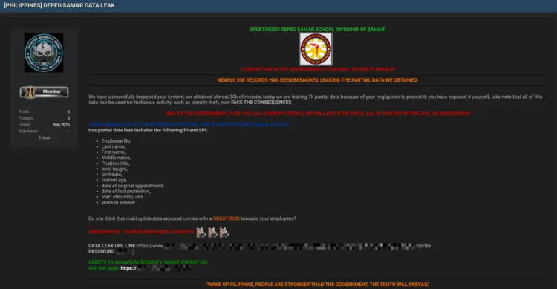The image size is (557, 289).
Task: Click date of last promotion item
Action: pos(126,191)
